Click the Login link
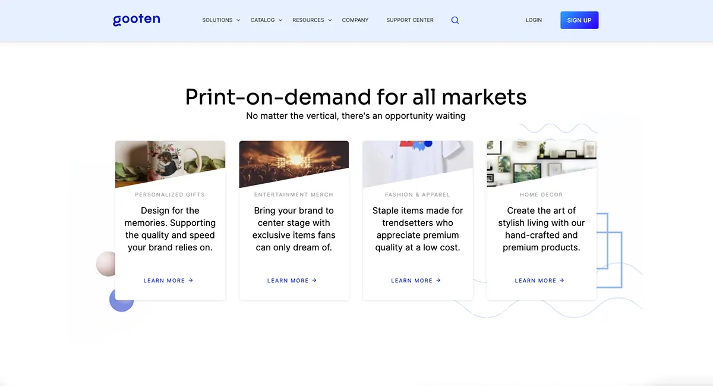 (534, 20)
